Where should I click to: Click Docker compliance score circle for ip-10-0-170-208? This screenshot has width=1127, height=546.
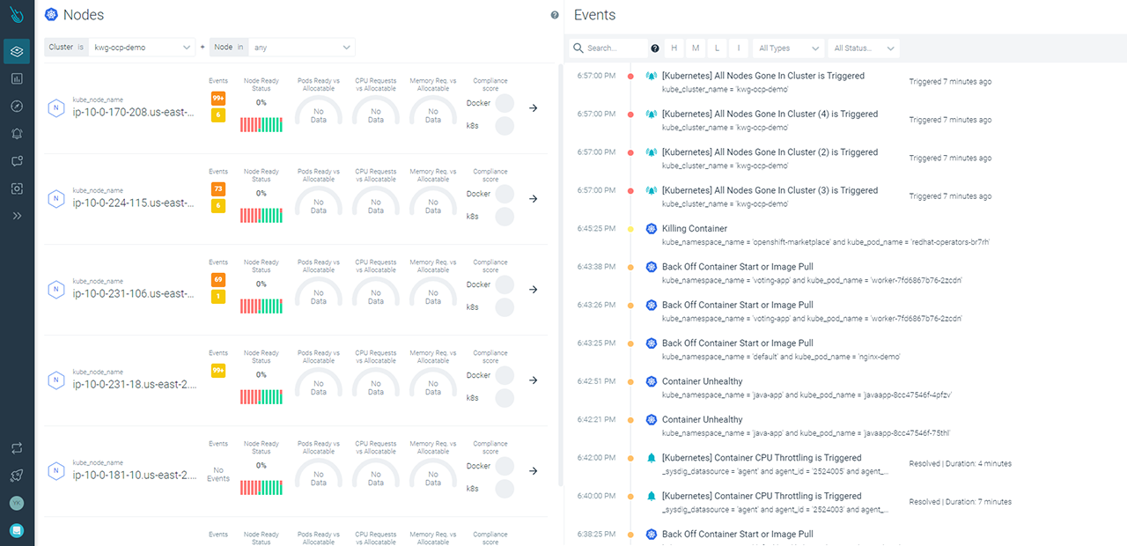pyautogui.click(x=505, y=103)
